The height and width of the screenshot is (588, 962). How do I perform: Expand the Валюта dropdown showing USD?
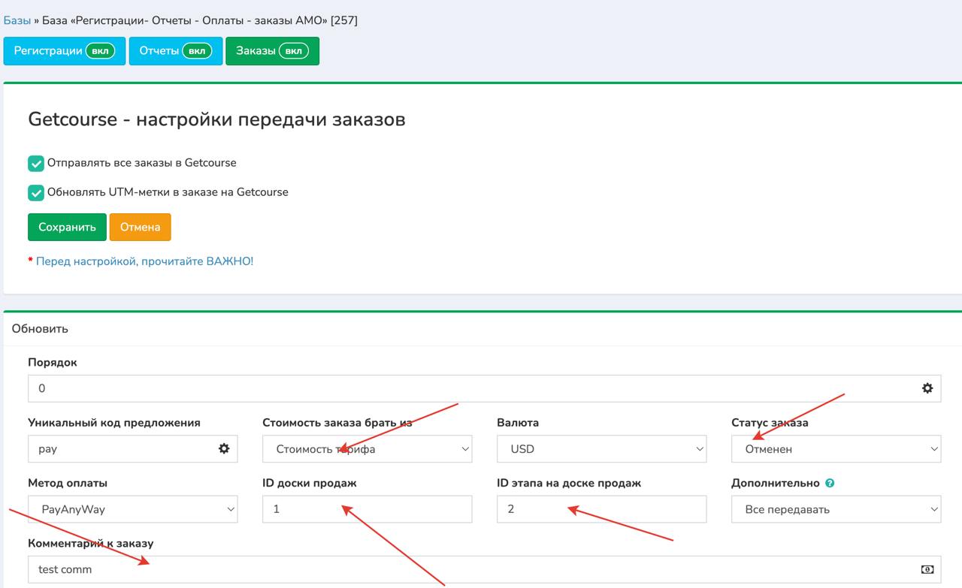601,449
